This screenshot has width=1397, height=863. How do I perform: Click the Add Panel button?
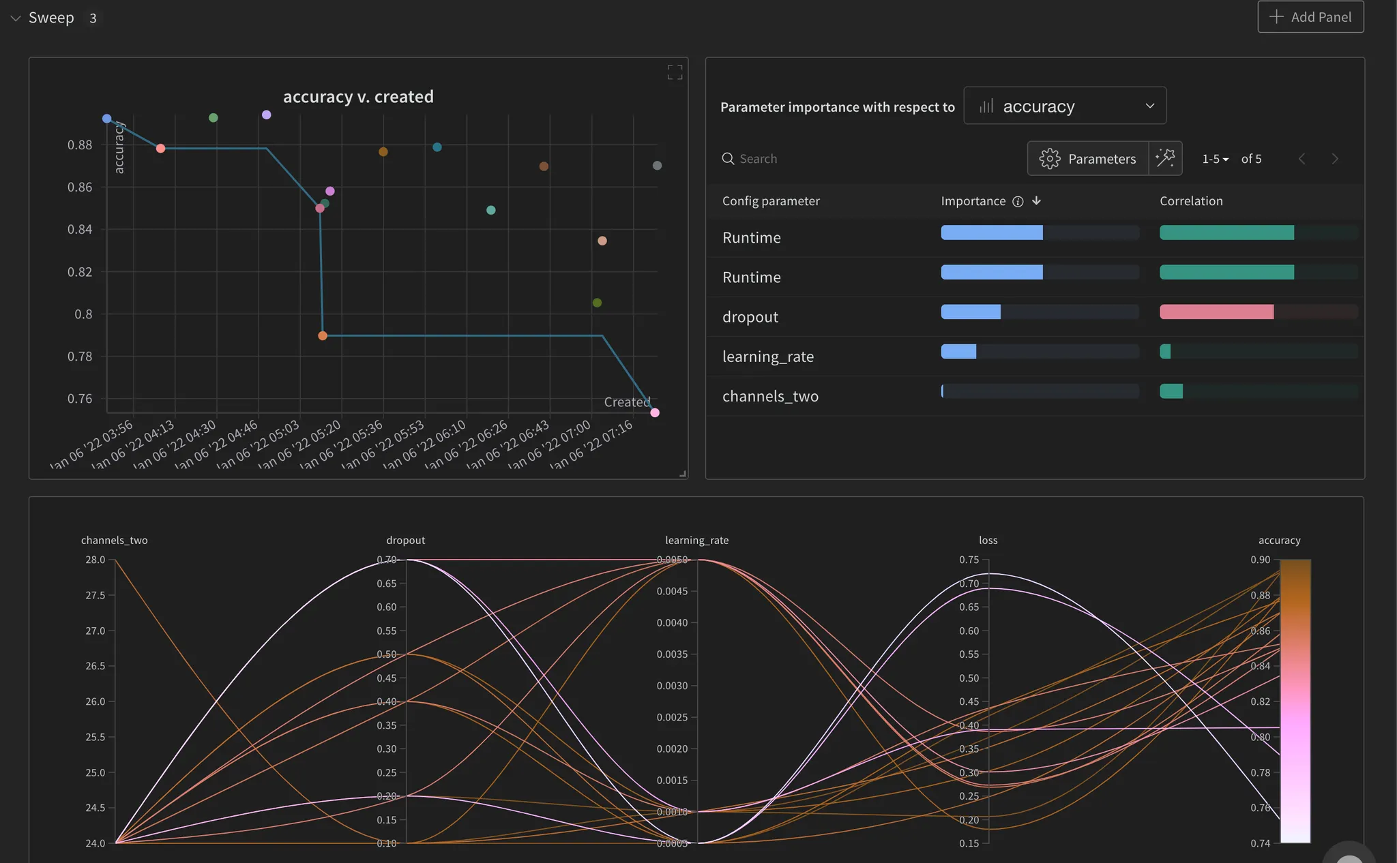tap(1310, 17)
